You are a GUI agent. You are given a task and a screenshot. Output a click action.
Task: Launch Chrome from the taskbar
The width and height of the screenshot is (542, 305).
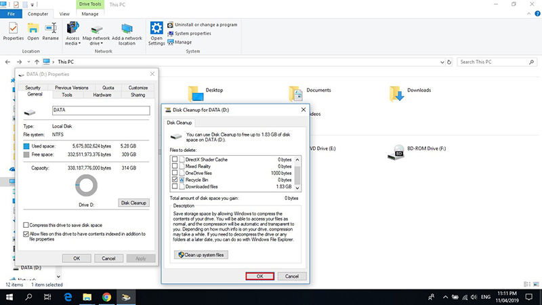[x=106, y=297]
